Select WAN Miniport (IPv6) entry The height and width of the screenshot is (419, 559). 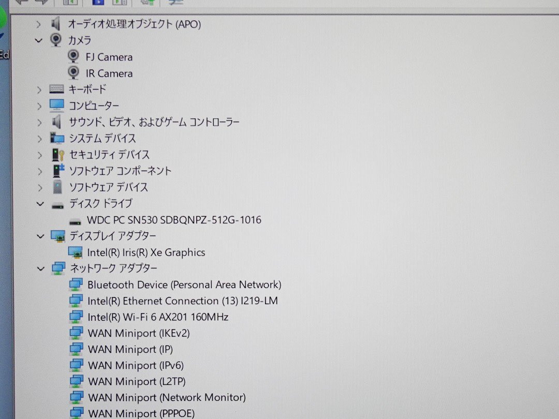point(136,366)
